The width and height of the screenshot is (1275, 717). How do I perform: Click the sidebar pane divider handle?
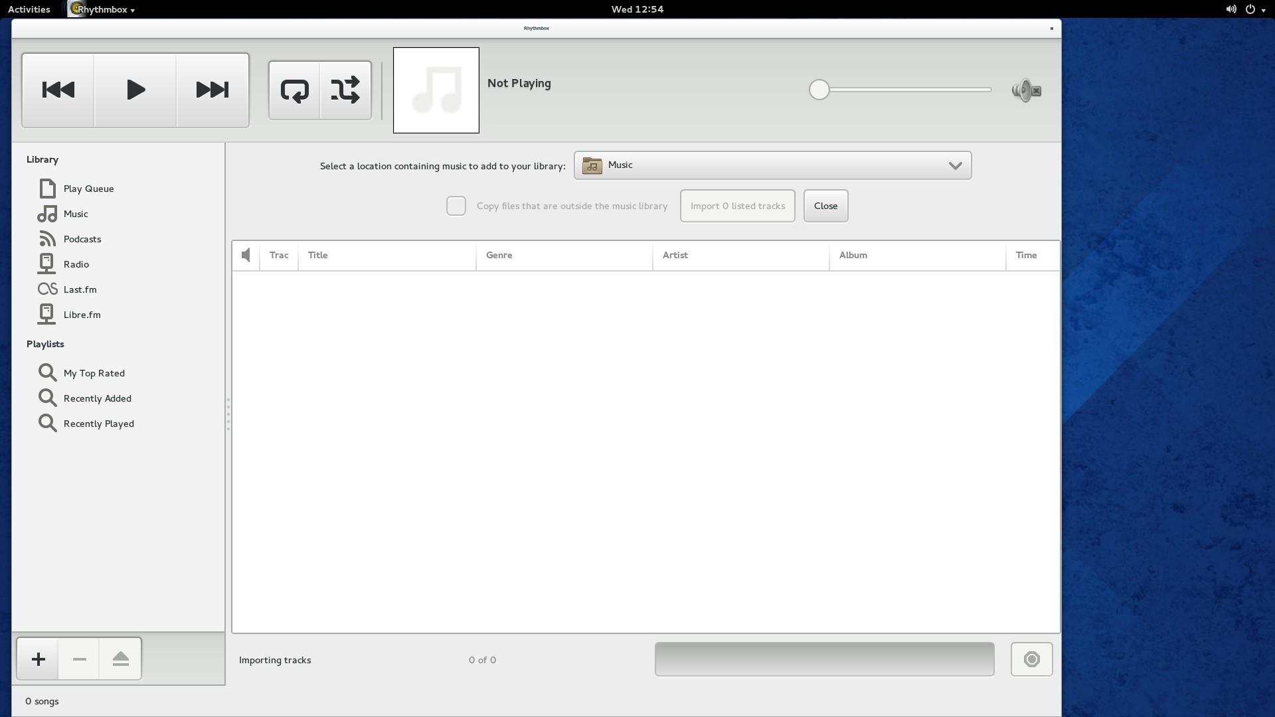point(228,414)
